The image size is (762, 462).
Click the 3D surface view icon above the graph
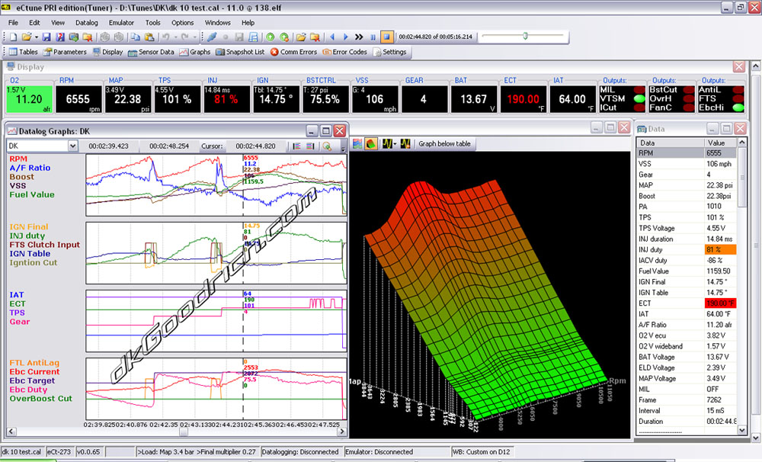[x=370, y=143]
